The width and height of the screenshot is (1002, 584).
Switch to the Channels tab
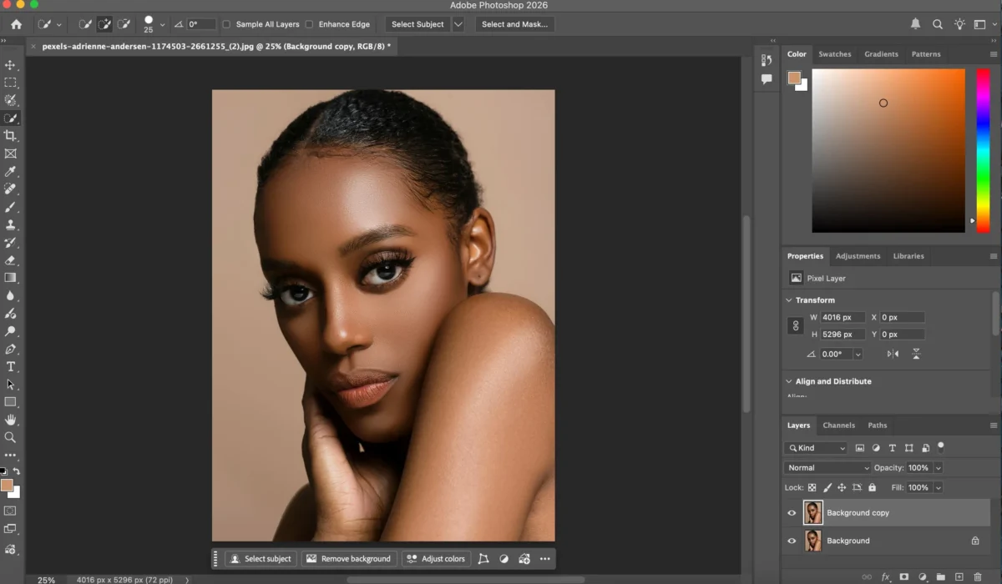pos(838,425)
